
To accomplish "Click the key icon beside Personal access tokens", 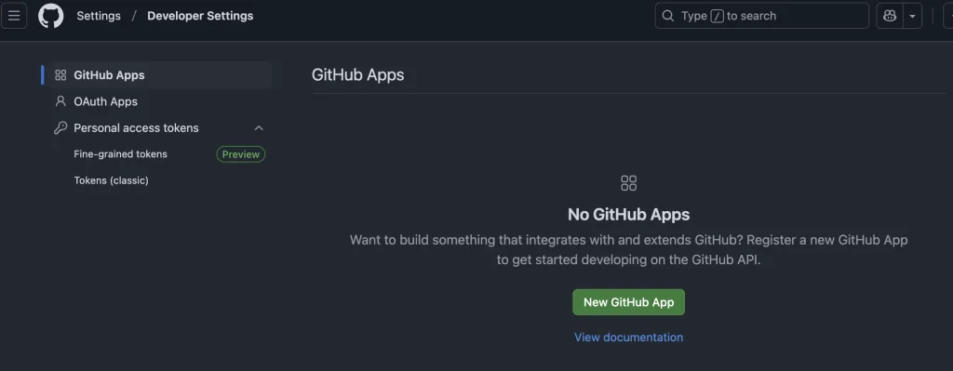I will [x=60, y=128].
